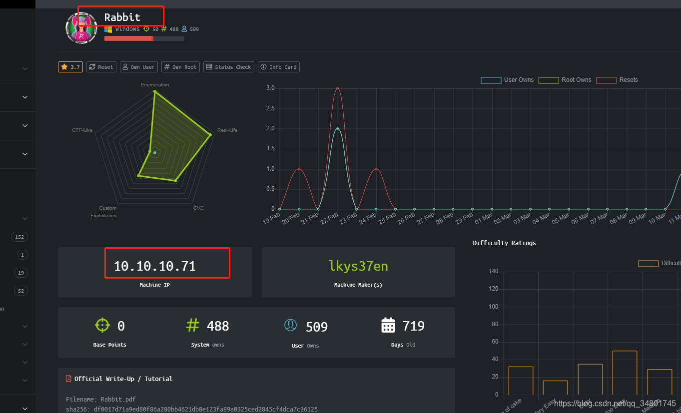The image size is (681, 413).
Task: Click the calendar Days Old icon
Action: pyautogui.click(x=388, y=325)
